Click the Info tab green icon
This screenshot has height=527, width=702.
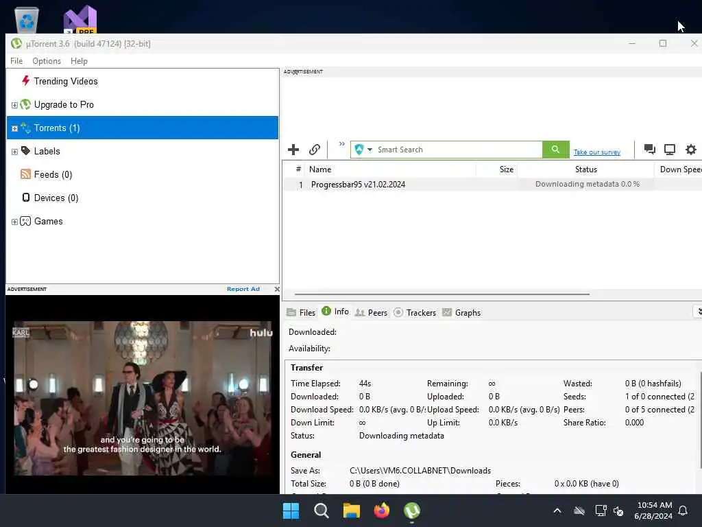tap(326, 311)
